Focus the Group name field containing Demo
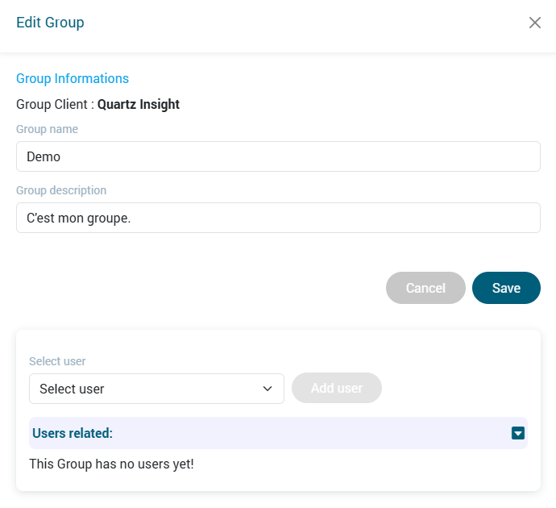This screenshot has height=508, width=556. tap(278, 156)
